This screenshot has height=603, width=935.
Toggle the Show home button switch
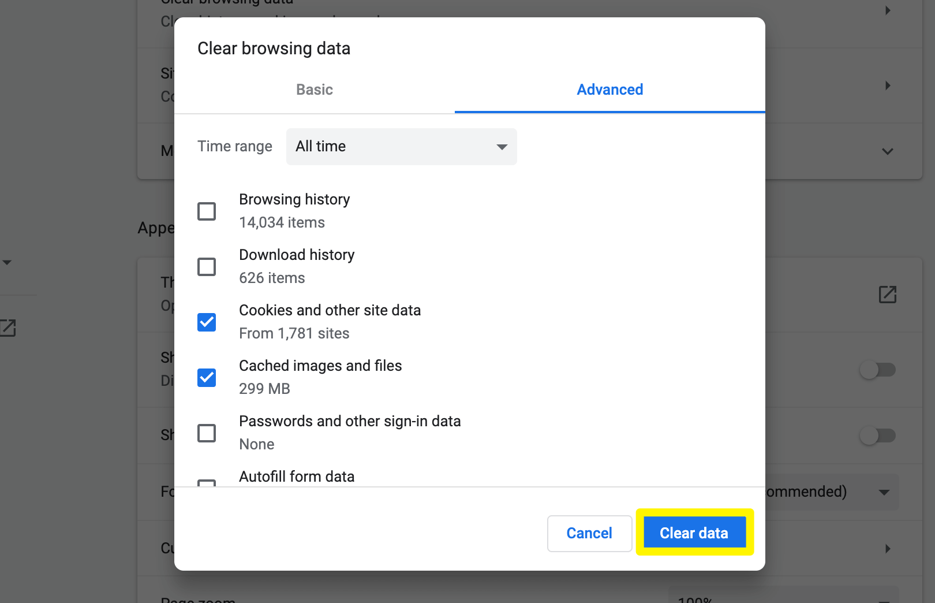tap(877, 370)
